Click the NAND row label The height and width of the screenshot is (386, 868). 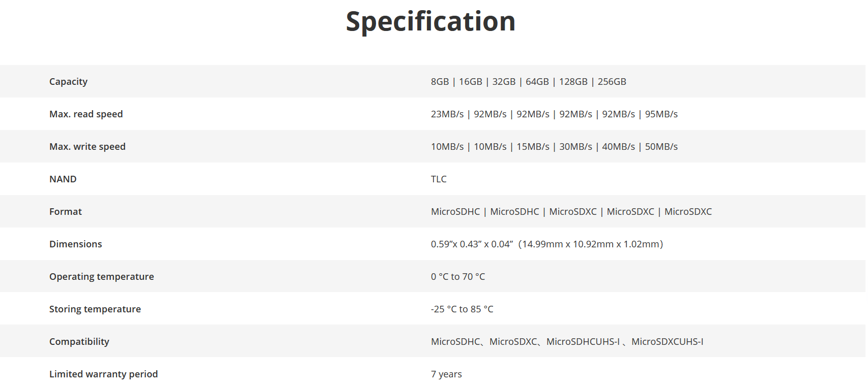pos(63,179)
